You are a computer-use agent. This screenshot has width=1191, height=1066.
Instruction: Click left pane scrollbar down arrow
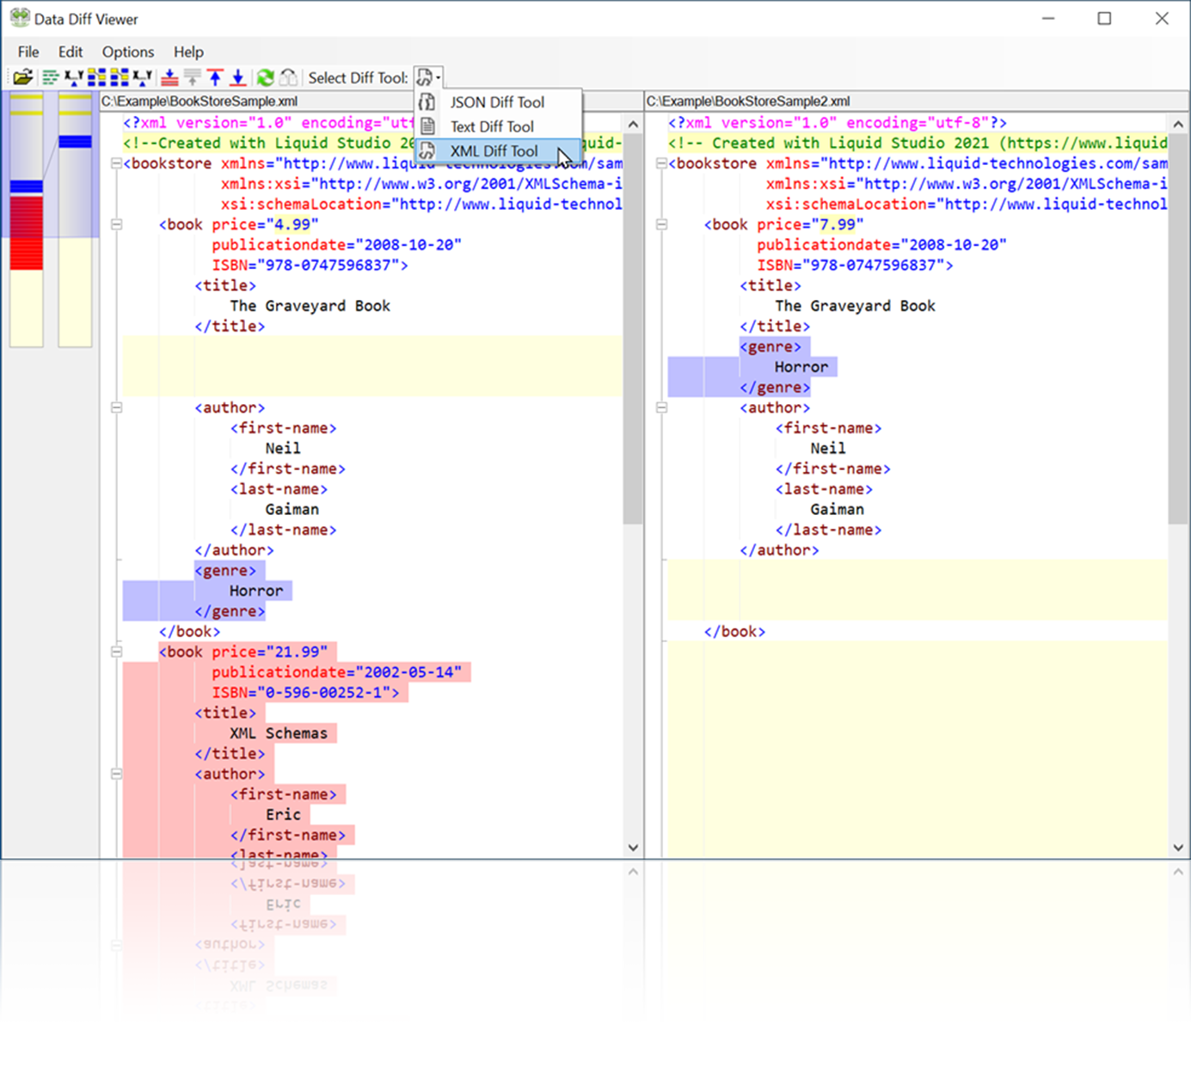[633, 848]
